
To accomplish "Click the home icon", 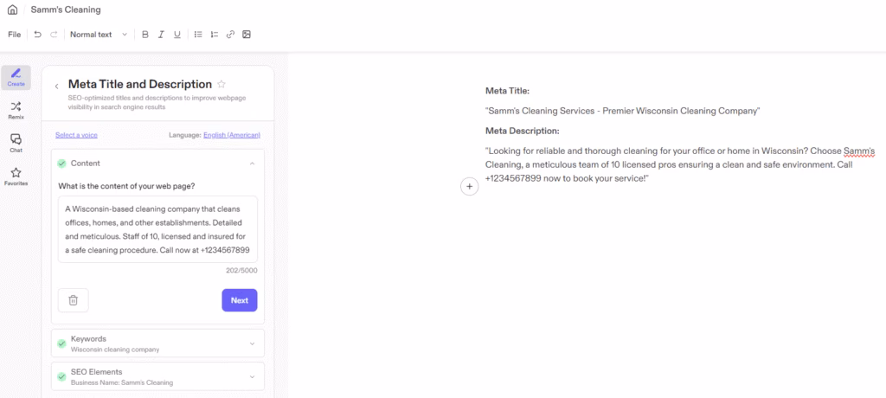I will (12, 10).
